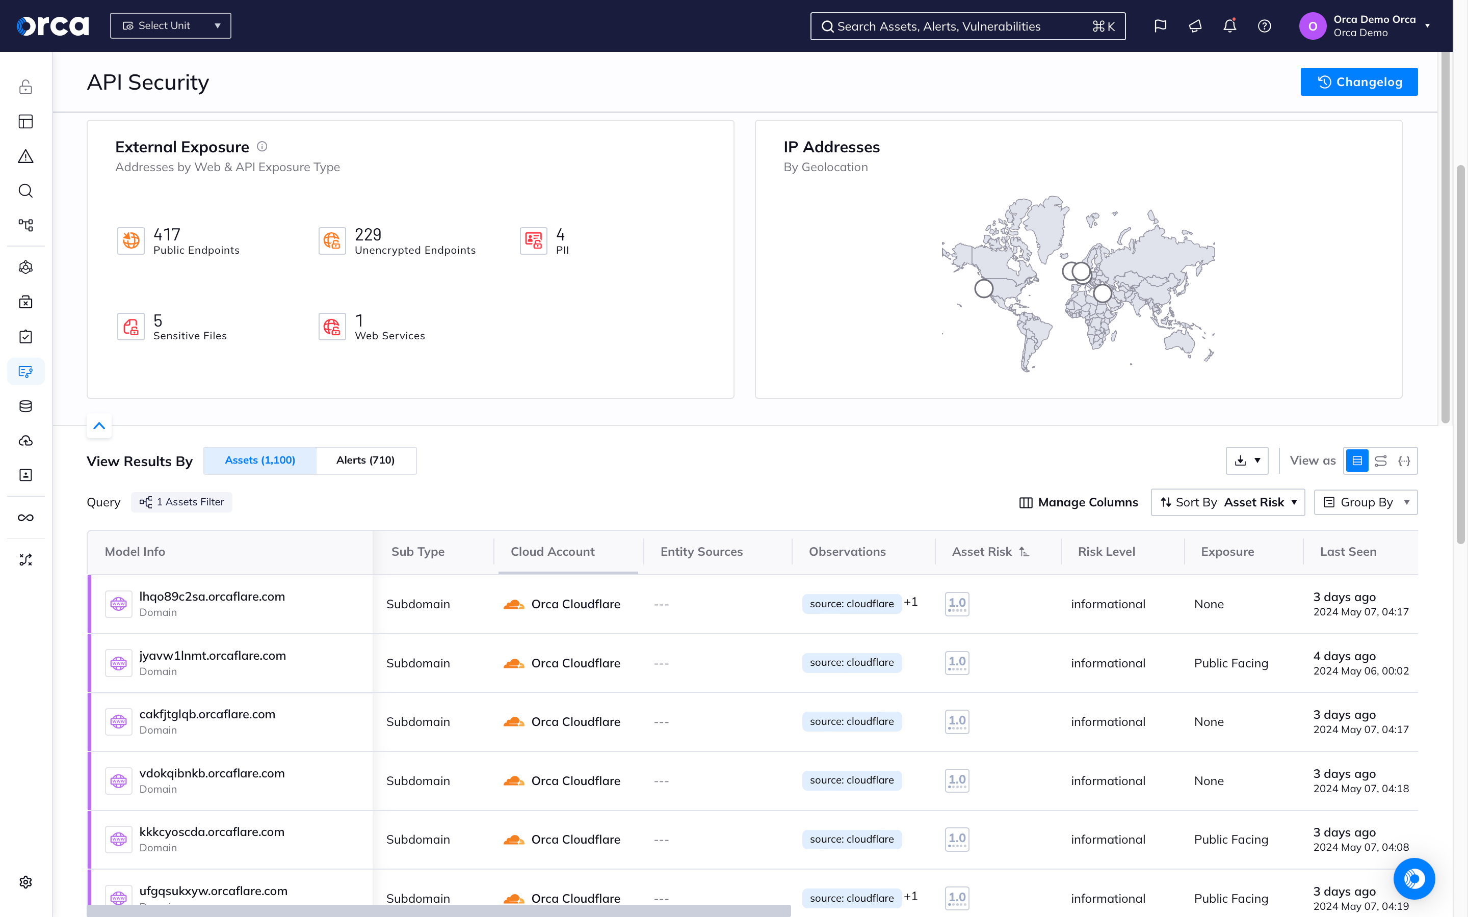This screenshot has height=917, width=1468.
Task: Open the database security icon in the sidebar
Action: pos(25,406)
